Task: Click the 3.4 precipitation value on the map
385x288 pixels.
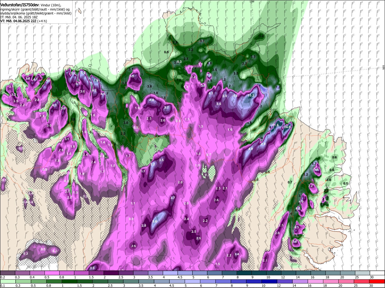Action: (x=237, y=254)
